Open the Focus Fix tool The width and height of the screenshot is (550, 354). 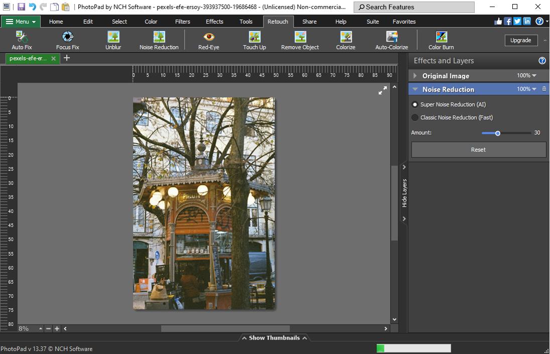click(x=67, y=40)
